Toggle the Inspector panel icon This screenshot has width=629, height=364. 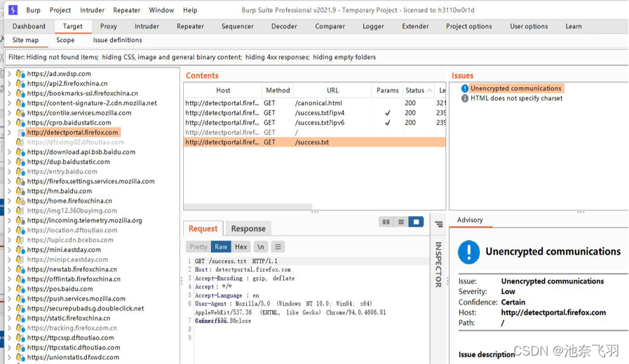[x=439, y=224]
